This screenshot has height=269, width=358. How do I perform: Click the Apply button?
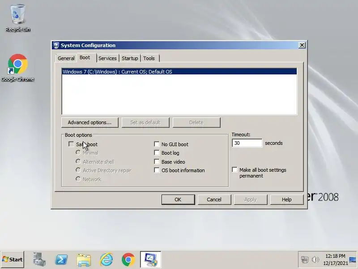click(x=251, y=200)
